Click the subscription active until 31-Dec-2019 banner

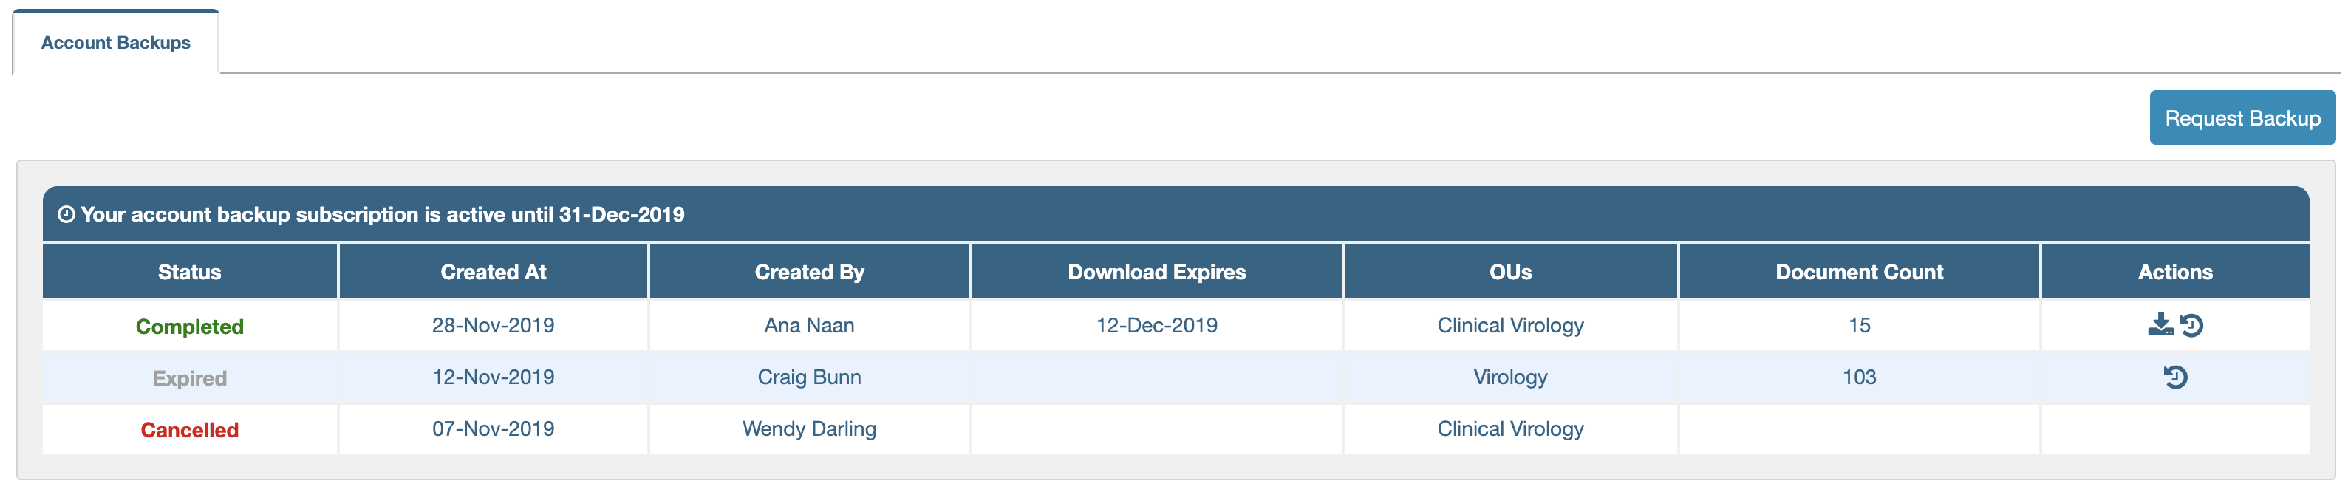(383, 214)
